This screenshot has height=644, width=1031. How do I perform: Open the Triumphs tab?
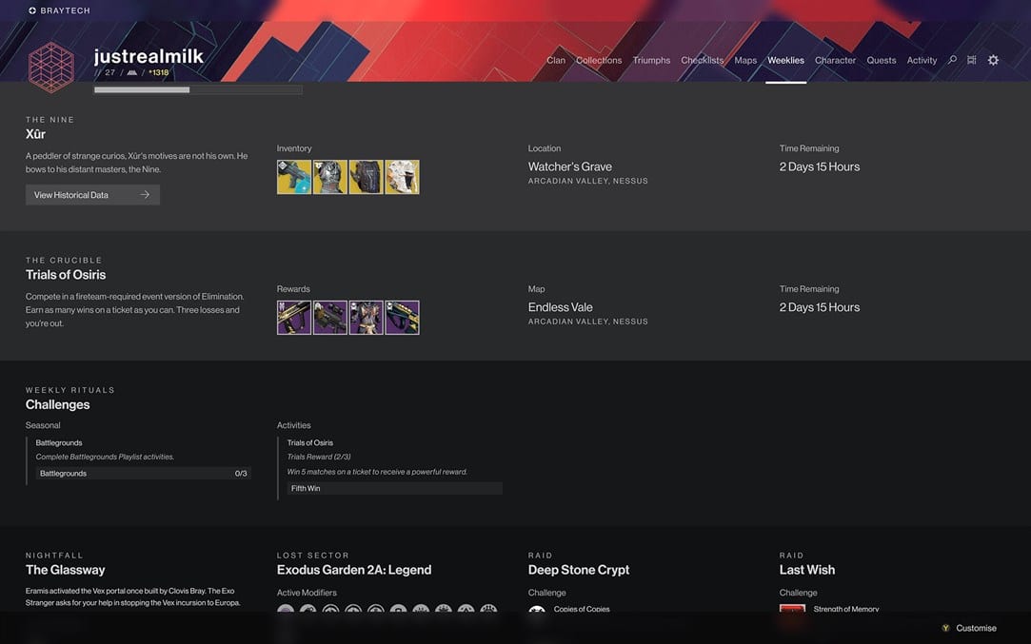point(651,60)
